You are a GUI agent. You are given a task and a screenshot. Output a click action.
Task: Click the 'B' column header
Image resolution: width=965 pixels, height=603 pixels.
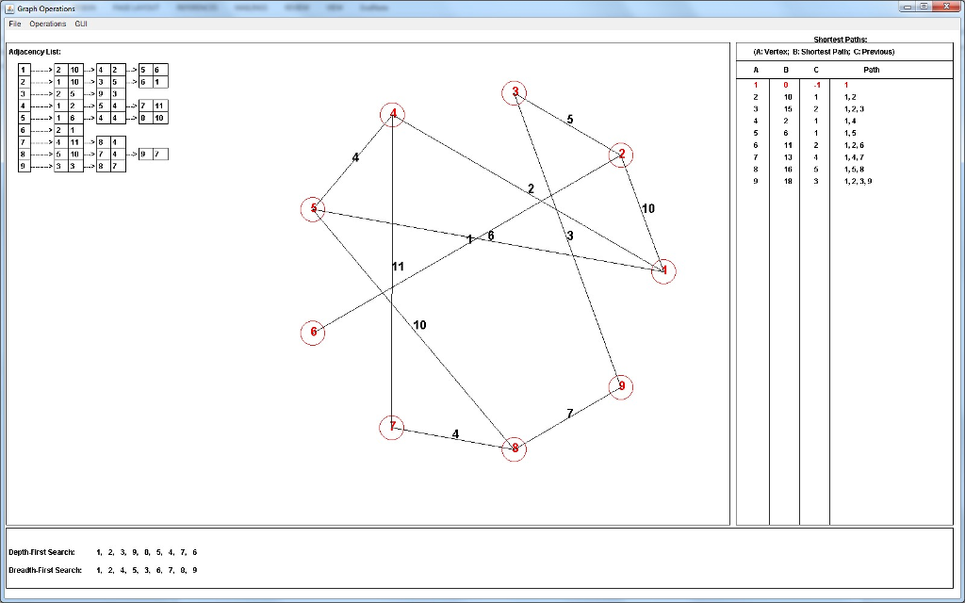coord(786,70)
